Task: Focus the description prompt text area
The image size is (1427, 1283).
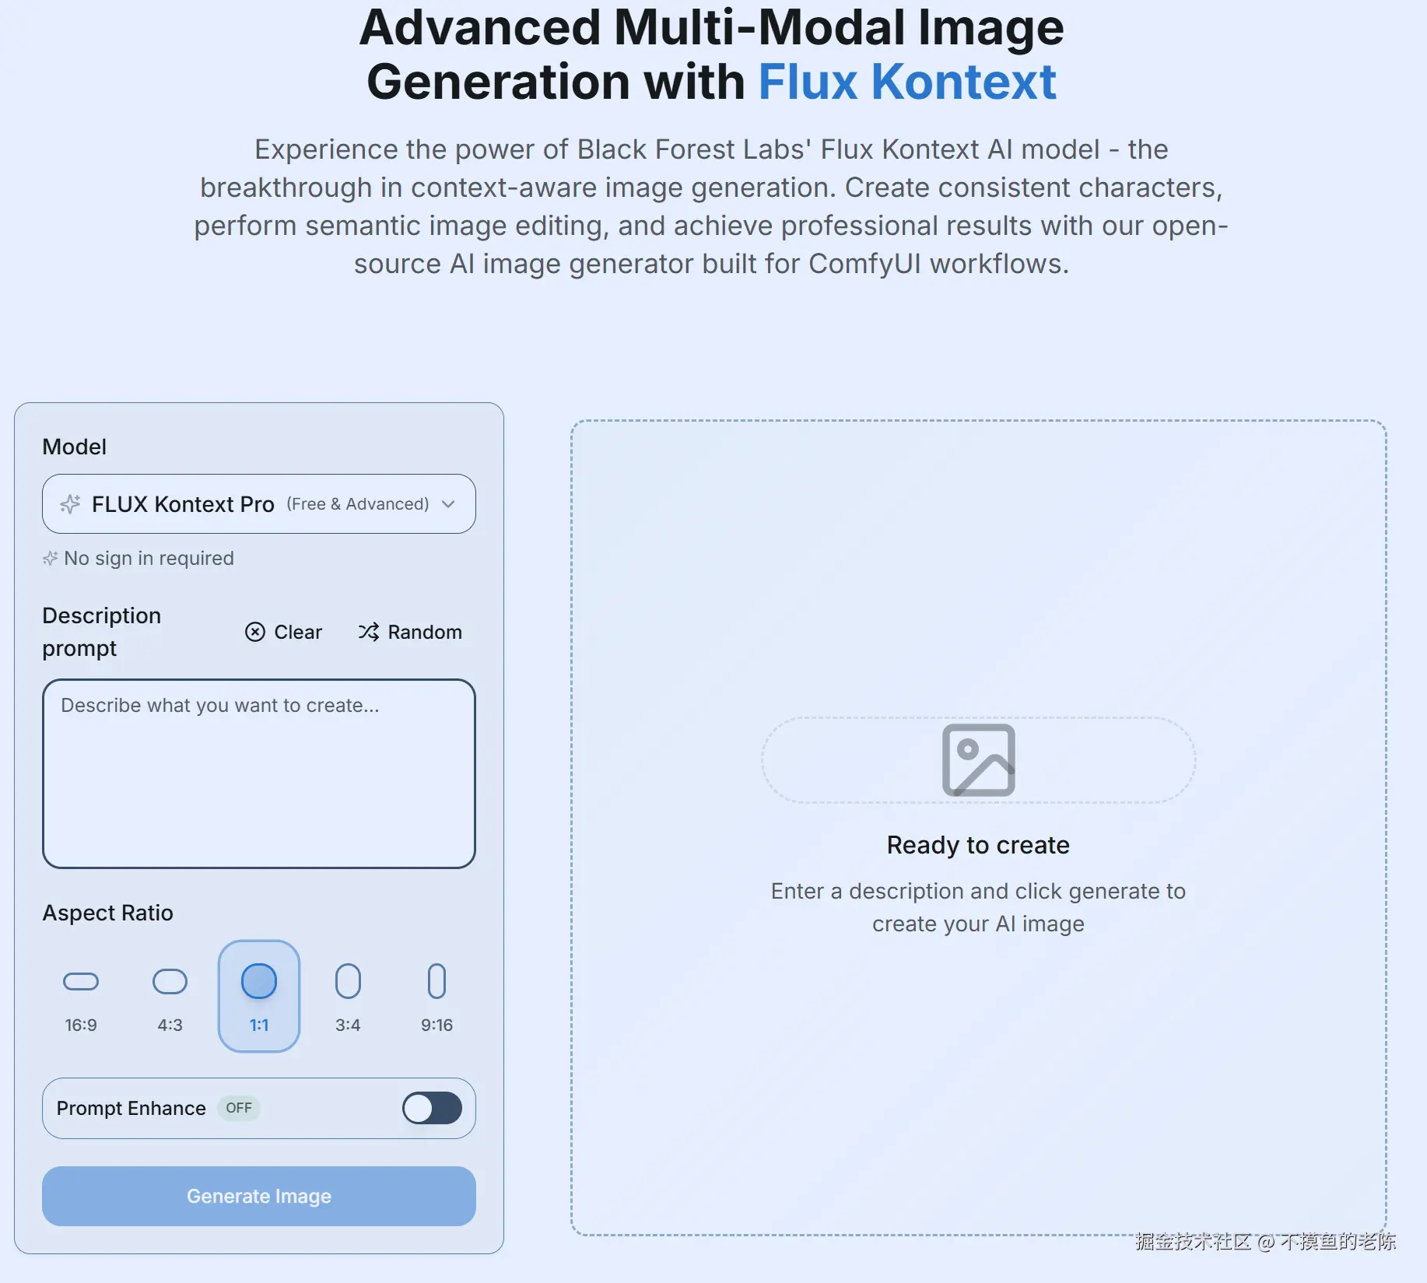Action: [x=258, y=773]
